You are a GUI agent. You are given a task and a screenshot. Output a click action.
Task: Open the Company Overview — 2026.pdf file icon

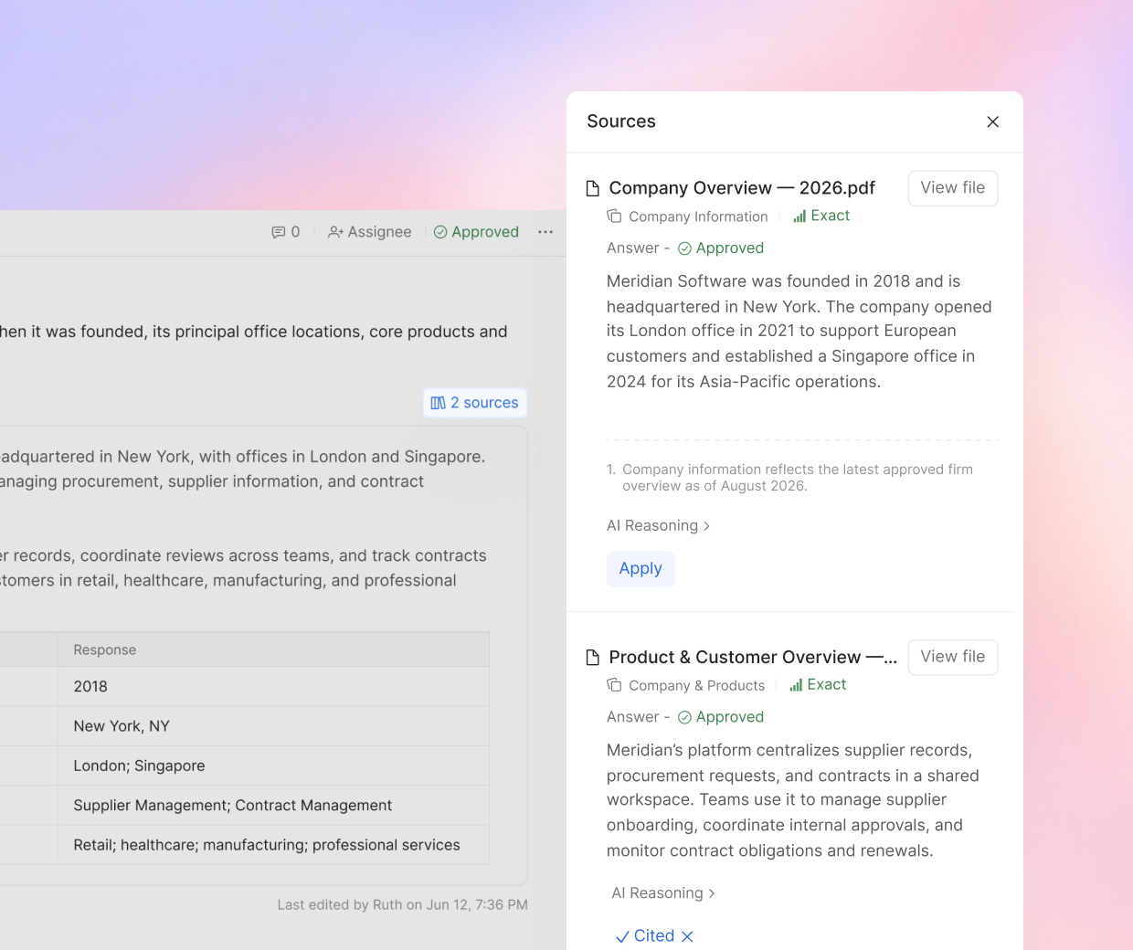tap(592, 188)
